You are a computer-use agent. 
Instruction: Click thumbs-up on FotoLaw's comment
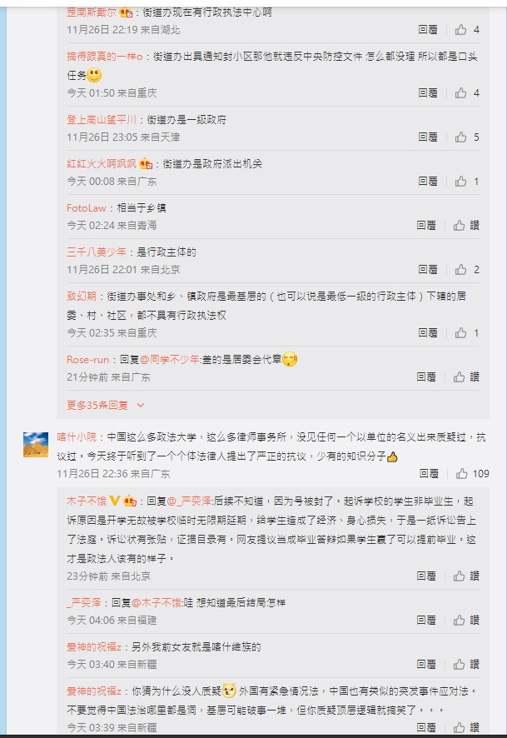[460, 226]
